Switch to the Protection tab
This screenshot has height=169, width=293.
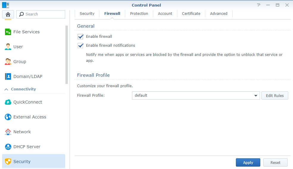[139, 14]
